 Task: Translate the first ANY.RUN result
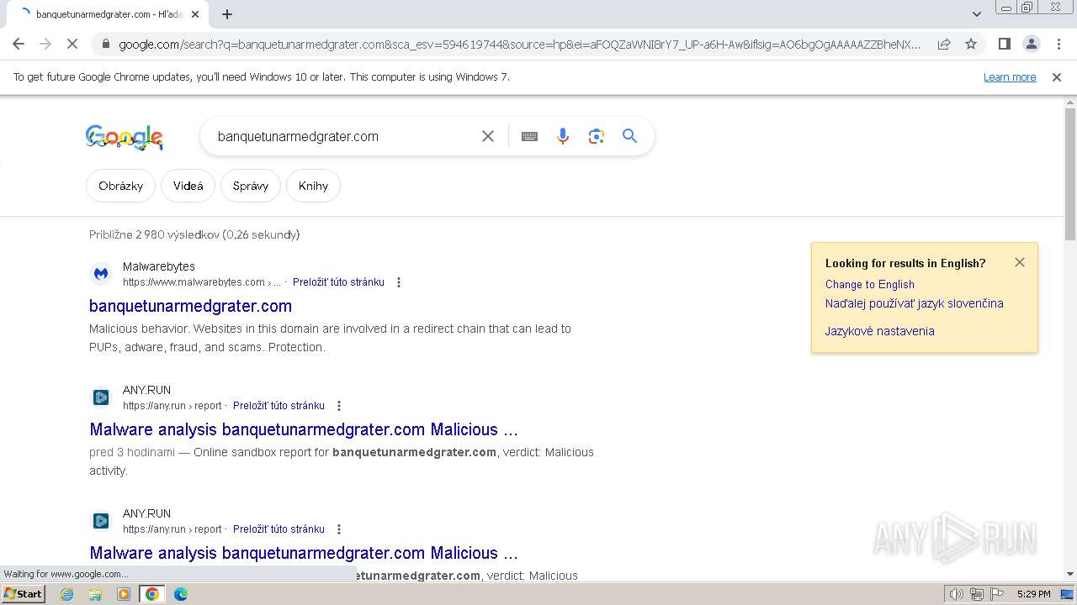tap(279, 406)
